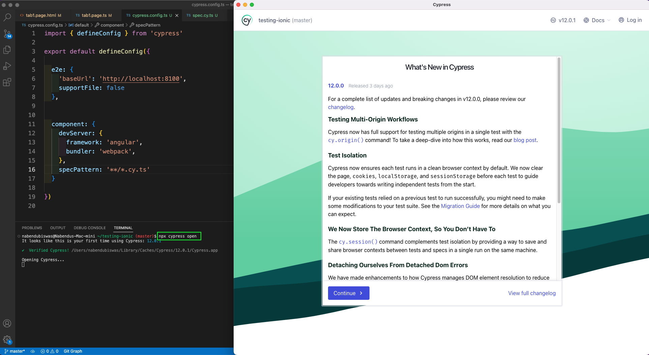Click the cy.session() code text
This screenshot has height=355, width=649.
point(358,242)
